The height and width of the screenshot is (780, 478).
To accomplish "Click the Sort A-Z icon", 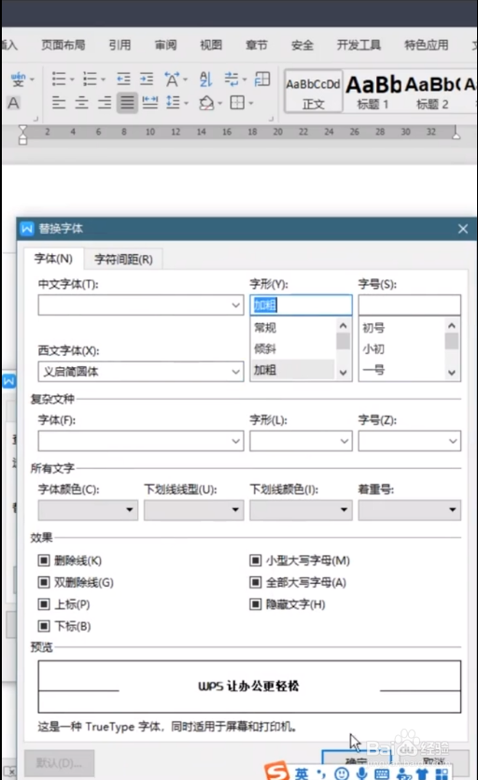I will click(x=205, y=78).
